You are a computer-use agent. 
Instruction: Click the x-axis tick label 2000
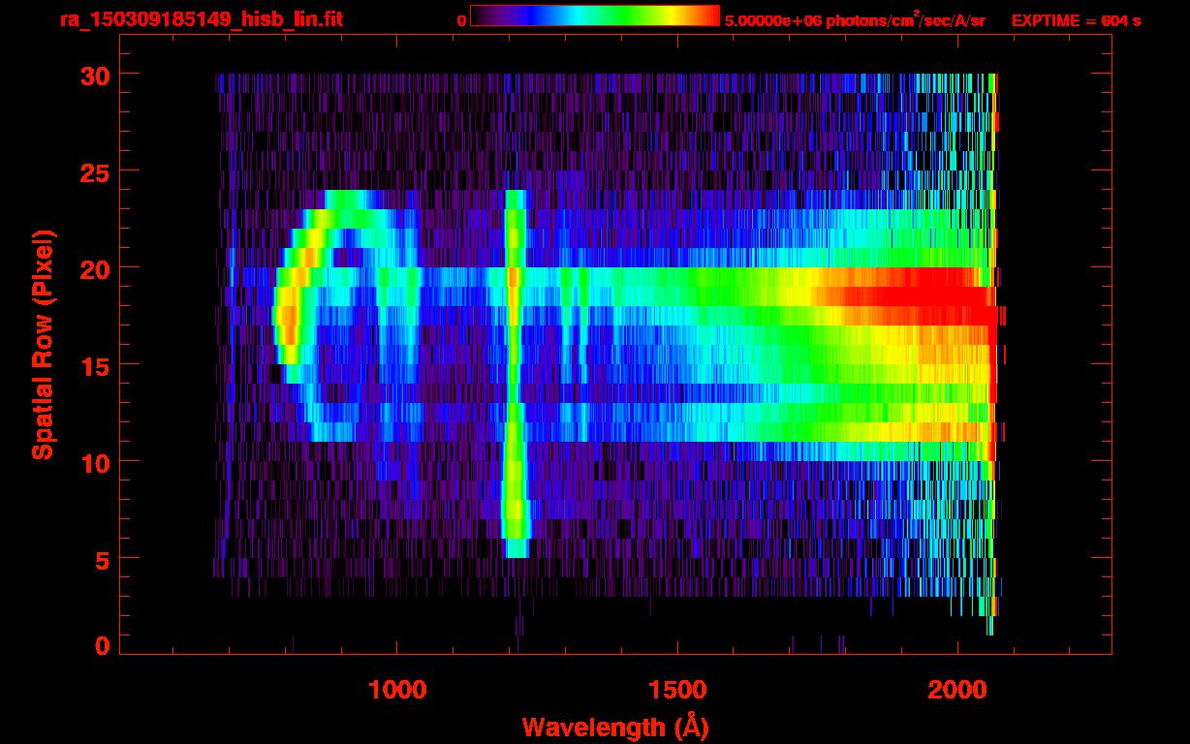coord(957,689)
